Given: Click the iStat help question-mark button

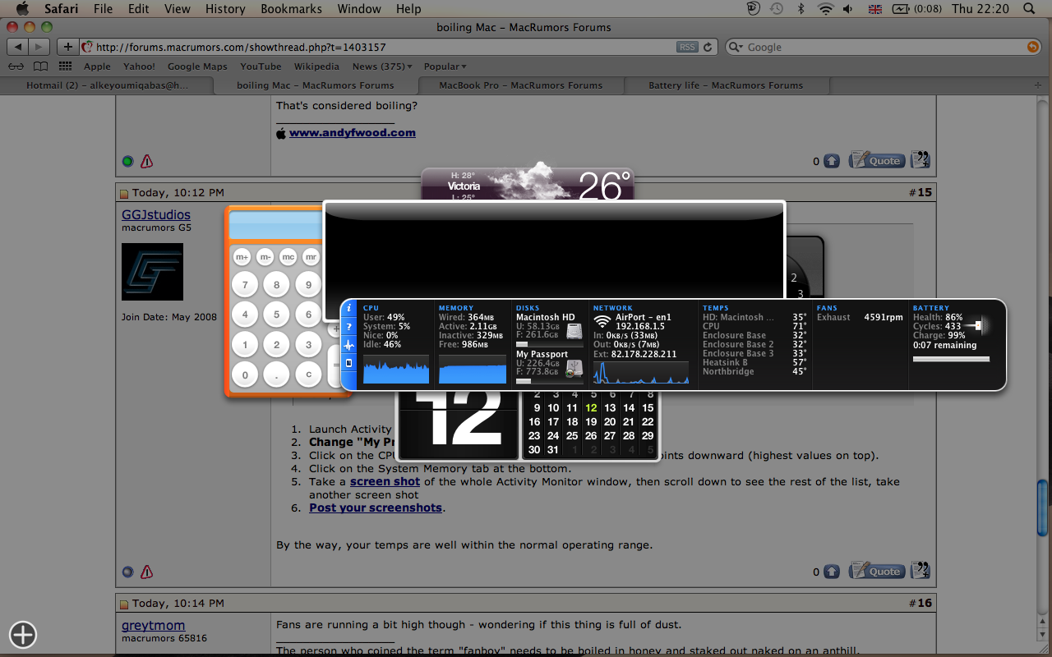Looking at the screenshot, I should 348,327.
